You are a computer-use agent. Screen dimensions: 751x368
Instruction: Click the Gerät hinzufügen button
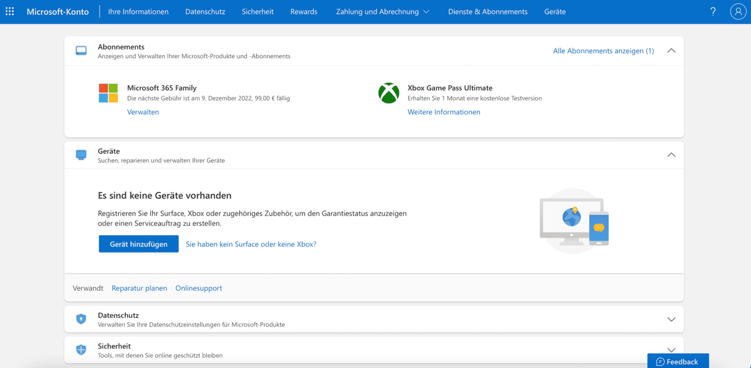pos(138,244)
